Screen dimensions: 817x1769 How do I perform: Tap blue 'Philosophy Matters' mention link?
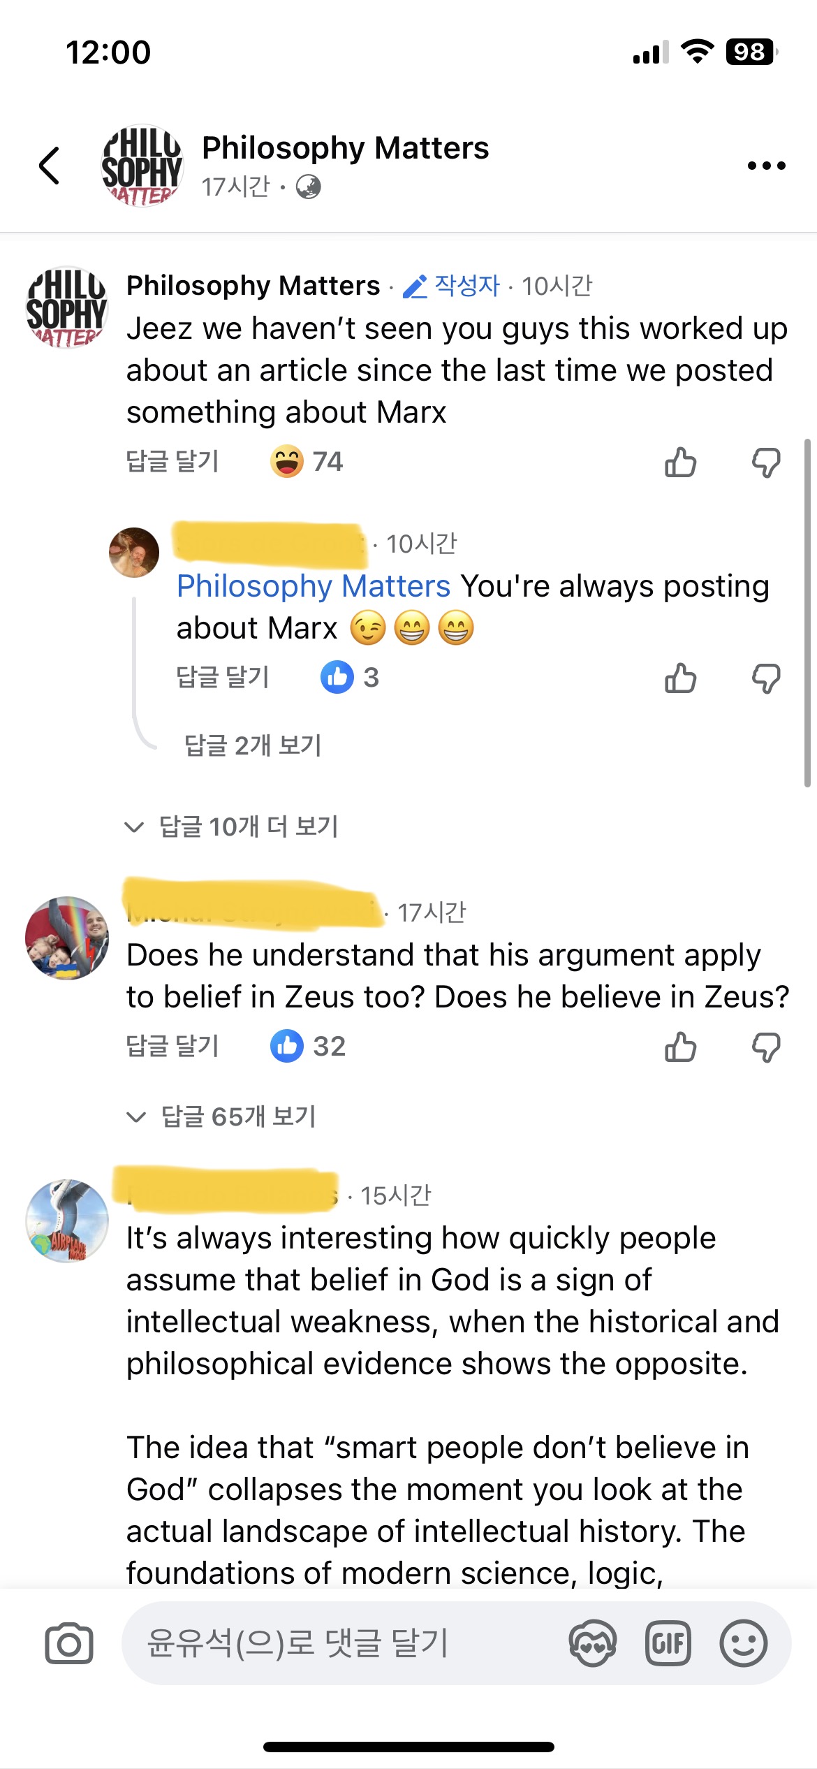tap(314, 586)
